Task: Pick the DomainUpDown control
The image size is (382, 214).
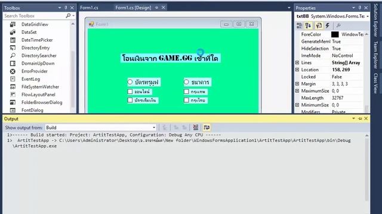Action: click(38, 64)
